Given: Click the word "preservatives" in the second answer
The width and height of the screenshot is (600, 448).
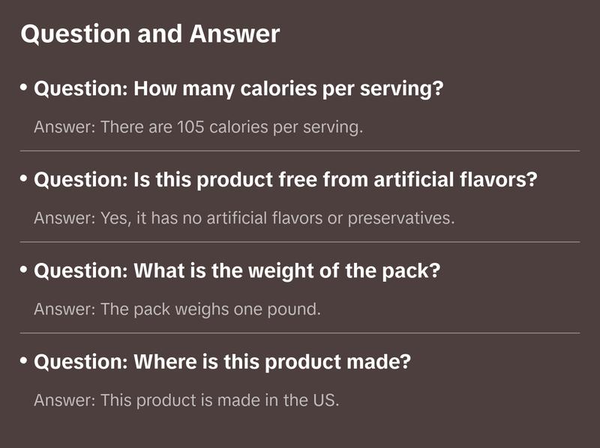Looking at the screenshot, I should (x=406, y=218).
